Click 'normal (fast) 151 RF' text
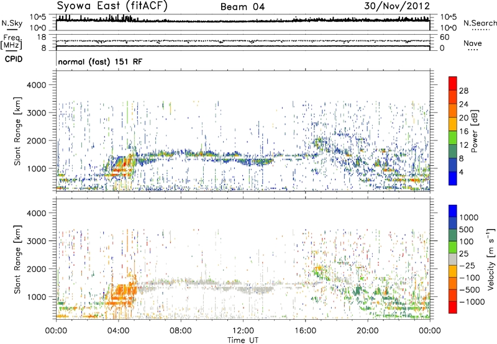The width and height of the screenshot is (497, 344). pyautogui.click(x=100, y=61)
